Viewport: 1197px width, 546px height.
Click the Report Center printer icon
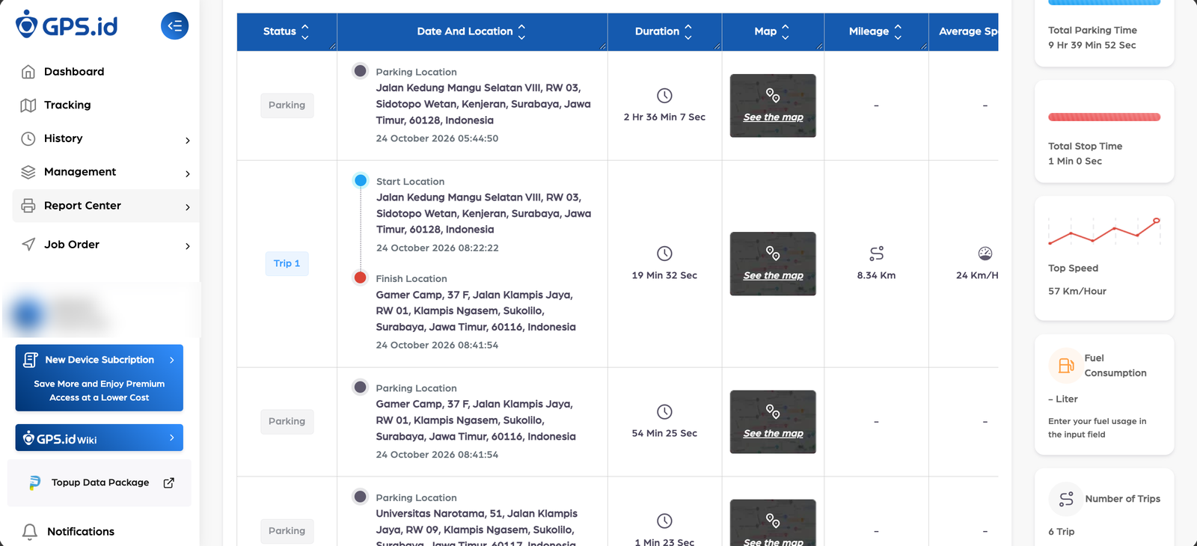(x=28, y=206)
